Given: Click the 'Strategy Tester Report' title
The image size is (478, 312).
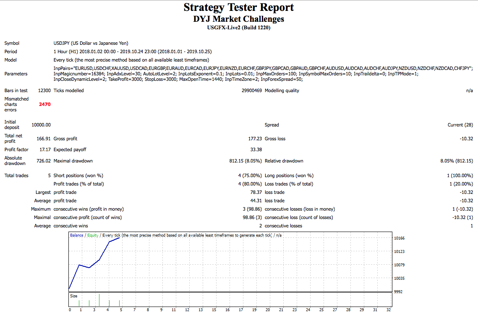Looking at the screenshot, I should pyautogui.click(x=239, y=7).
